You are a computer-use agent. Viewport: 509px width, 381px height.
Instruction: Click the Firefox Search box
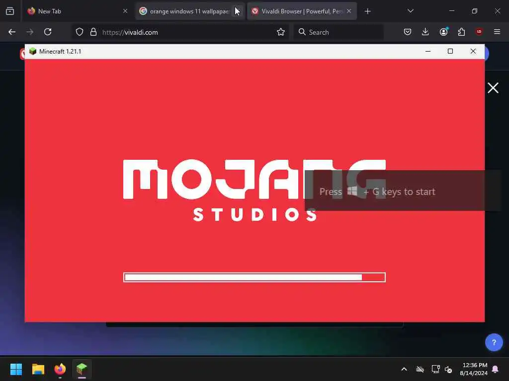[x=339, y=32]
